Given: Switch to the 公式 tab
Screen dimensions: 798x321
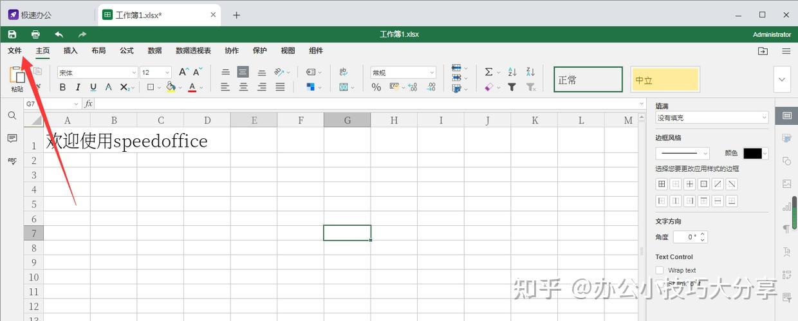Looking at the screenshot, I should pyautogui.click(x=127, y=51).
